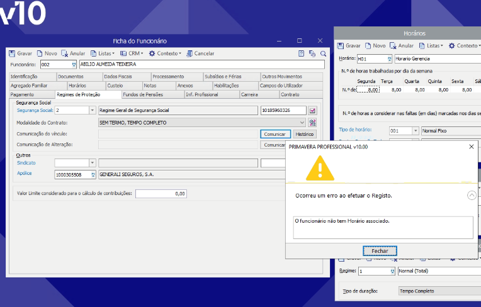The width and height of the screenshot is (481, 307).
Task: Select the Contrato tab
Action: (290, 94)
